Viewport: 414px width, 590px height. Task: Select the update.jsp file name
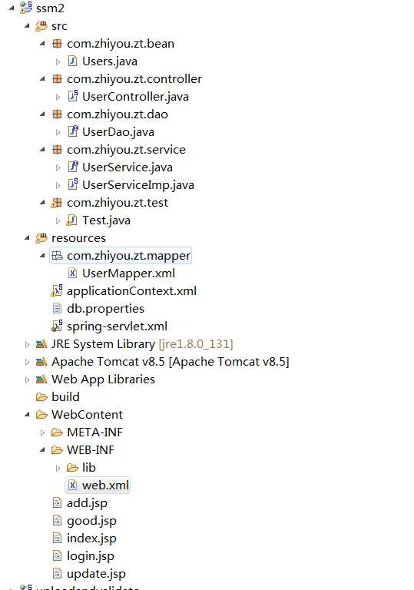click(x=96, y=574)
